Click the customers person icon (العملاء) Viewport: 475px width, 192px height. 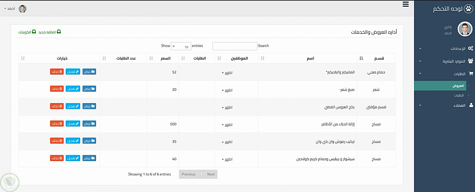(x=471, y=105)
